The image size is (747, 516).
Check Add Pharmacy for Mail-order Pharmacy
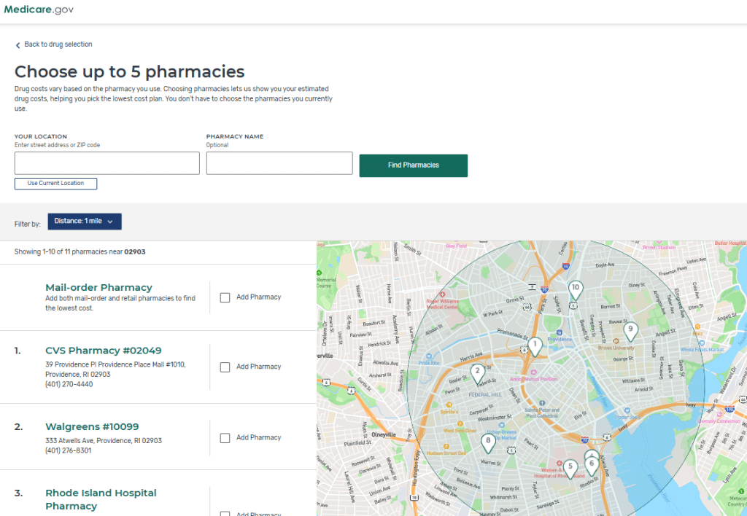click(225, 297)
